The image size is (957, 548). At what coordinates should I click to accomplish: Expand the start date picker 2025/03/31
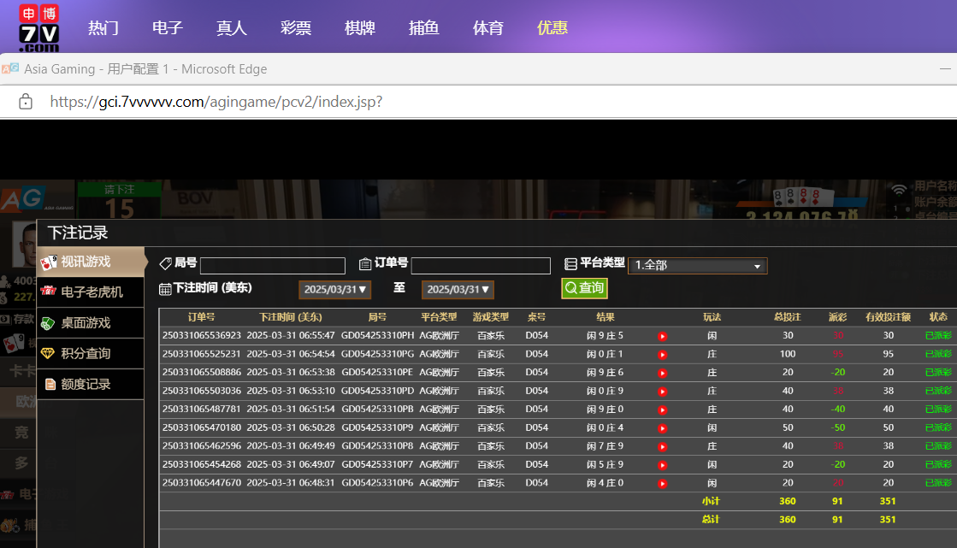point(335,290)
